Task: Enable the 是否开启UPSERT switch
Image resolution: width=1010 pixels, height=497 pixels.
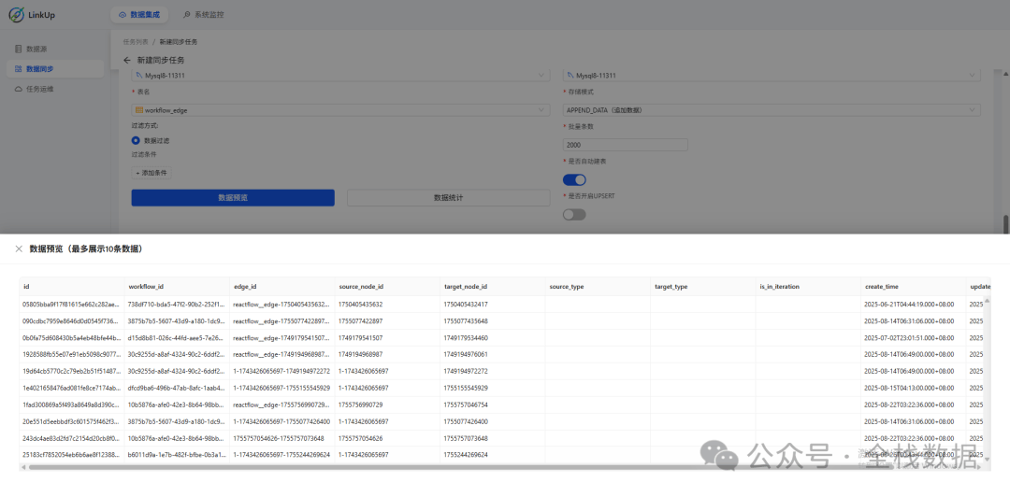Action: [573, 214]
